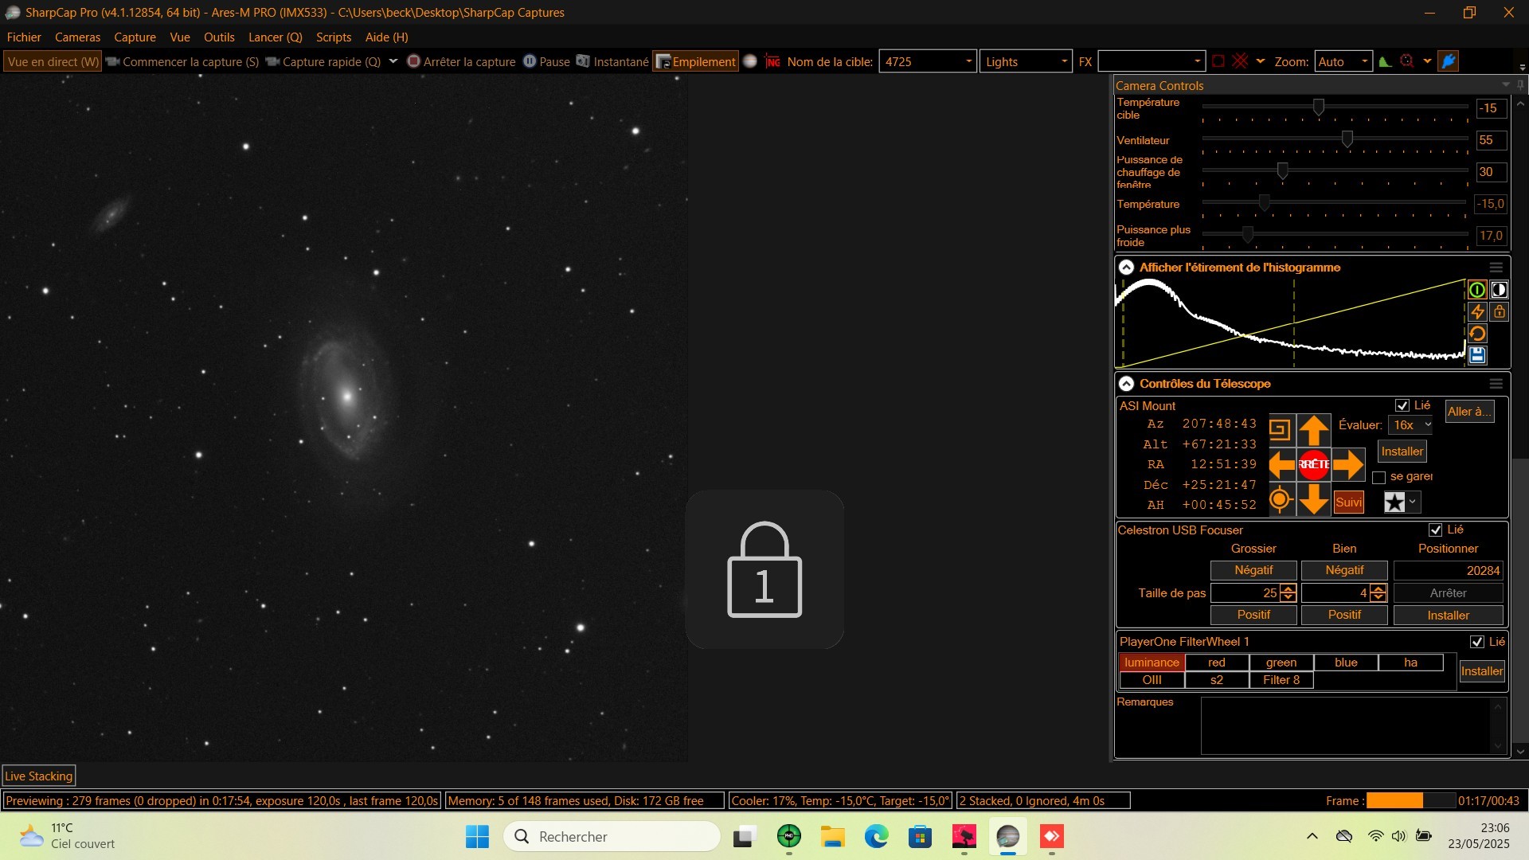Open the Lights frame type dropdown
The image size is (1529, 860).
[x=1064, y=61]
